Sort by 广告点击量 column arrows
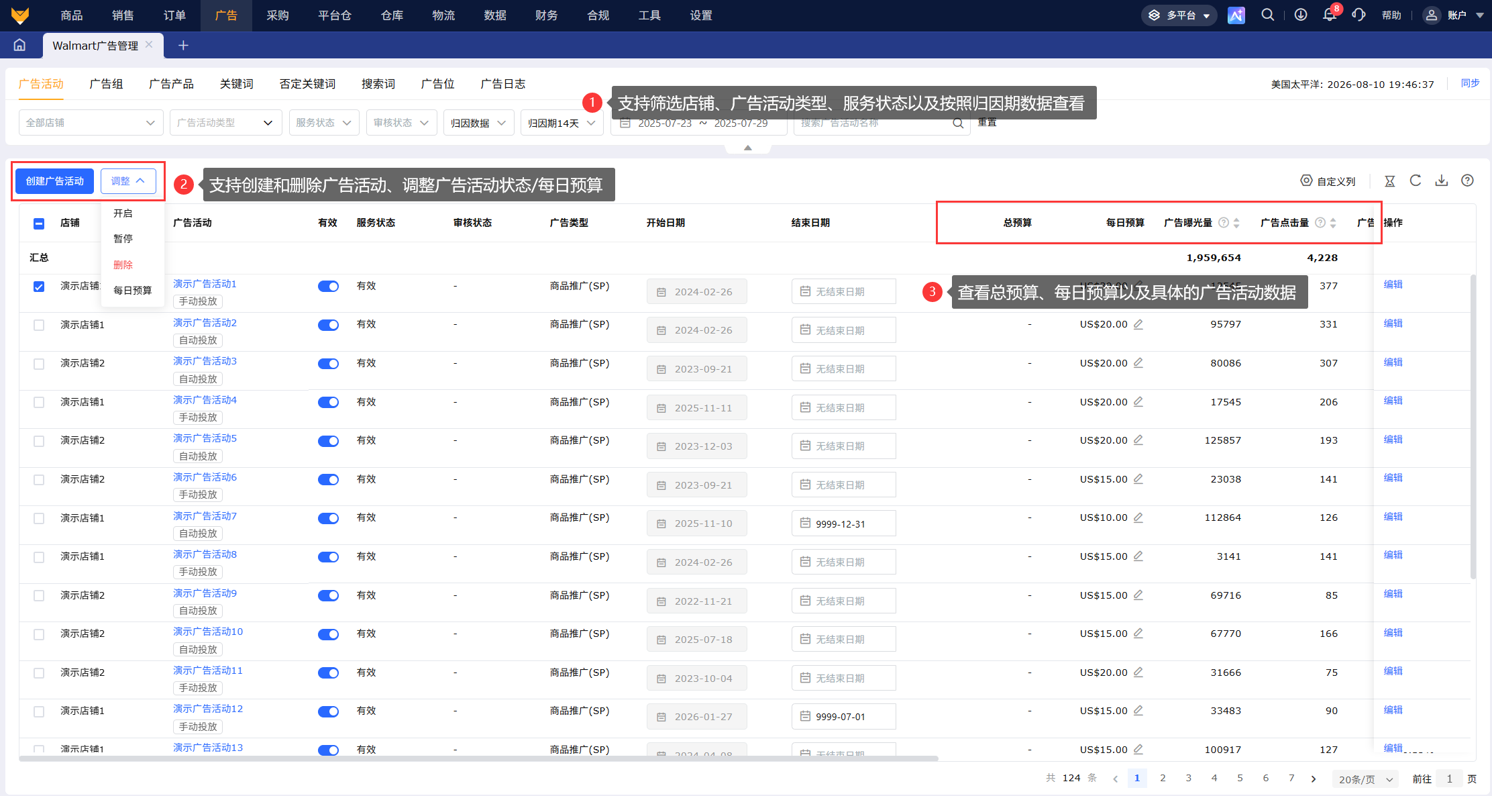This screenshot has height=796, width=1492. [x=1333, y=223]
